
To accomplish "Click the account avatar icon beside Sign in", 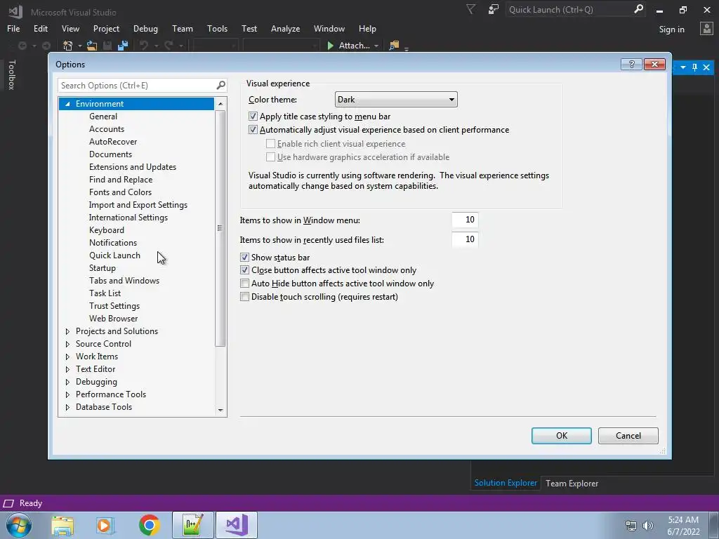I will click(x=706, y=29).
